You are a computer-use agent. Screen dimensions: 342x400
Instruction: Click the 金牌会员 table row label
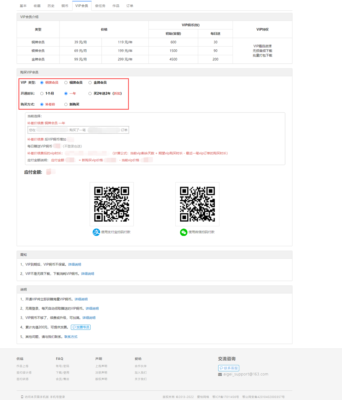coord(38,59)
